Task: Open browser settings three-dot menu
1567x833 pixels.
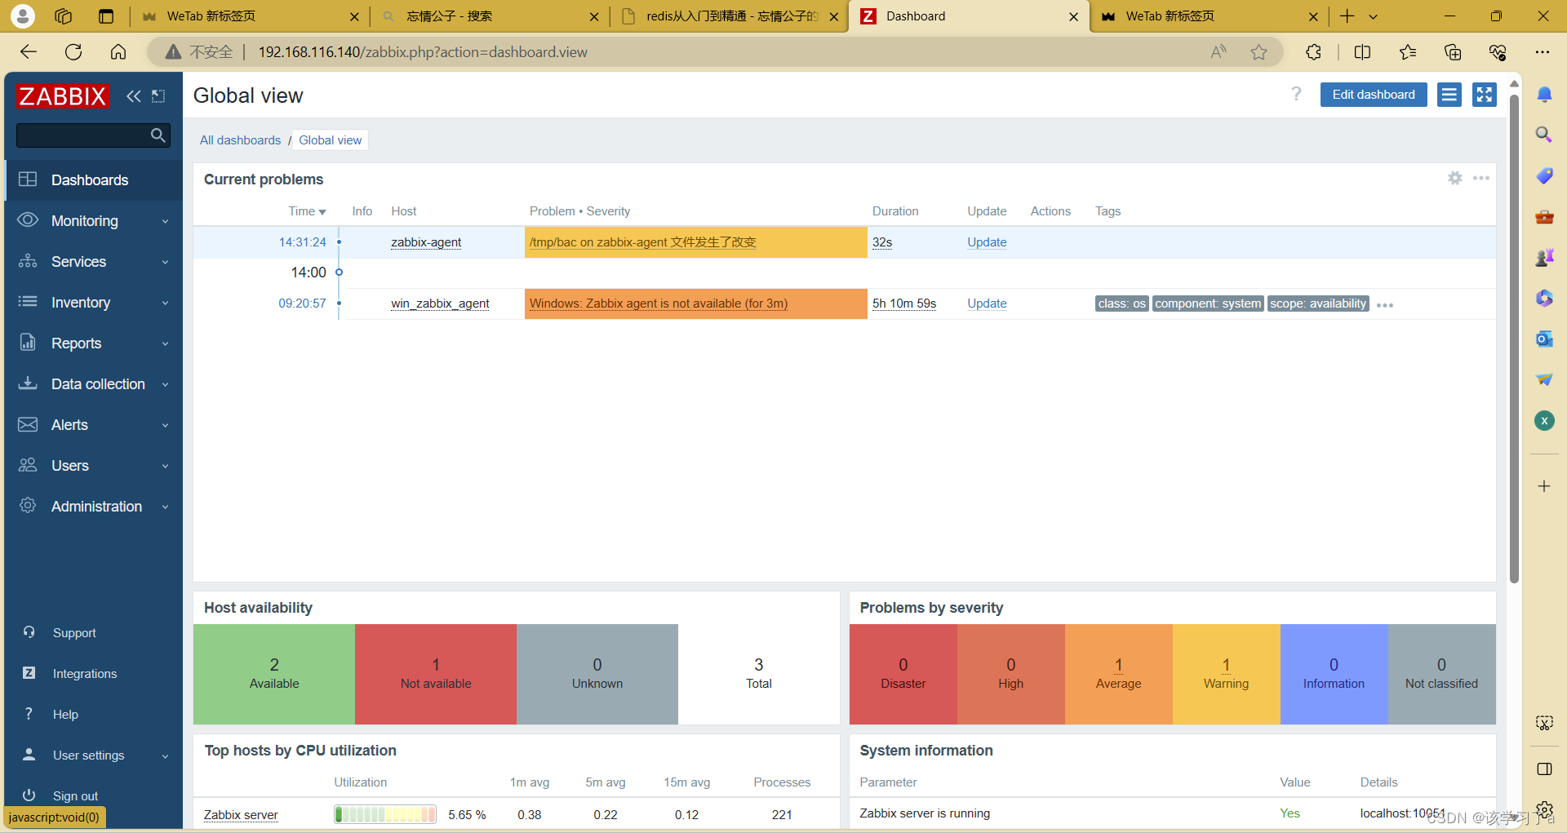Action: coord(1542,52)
